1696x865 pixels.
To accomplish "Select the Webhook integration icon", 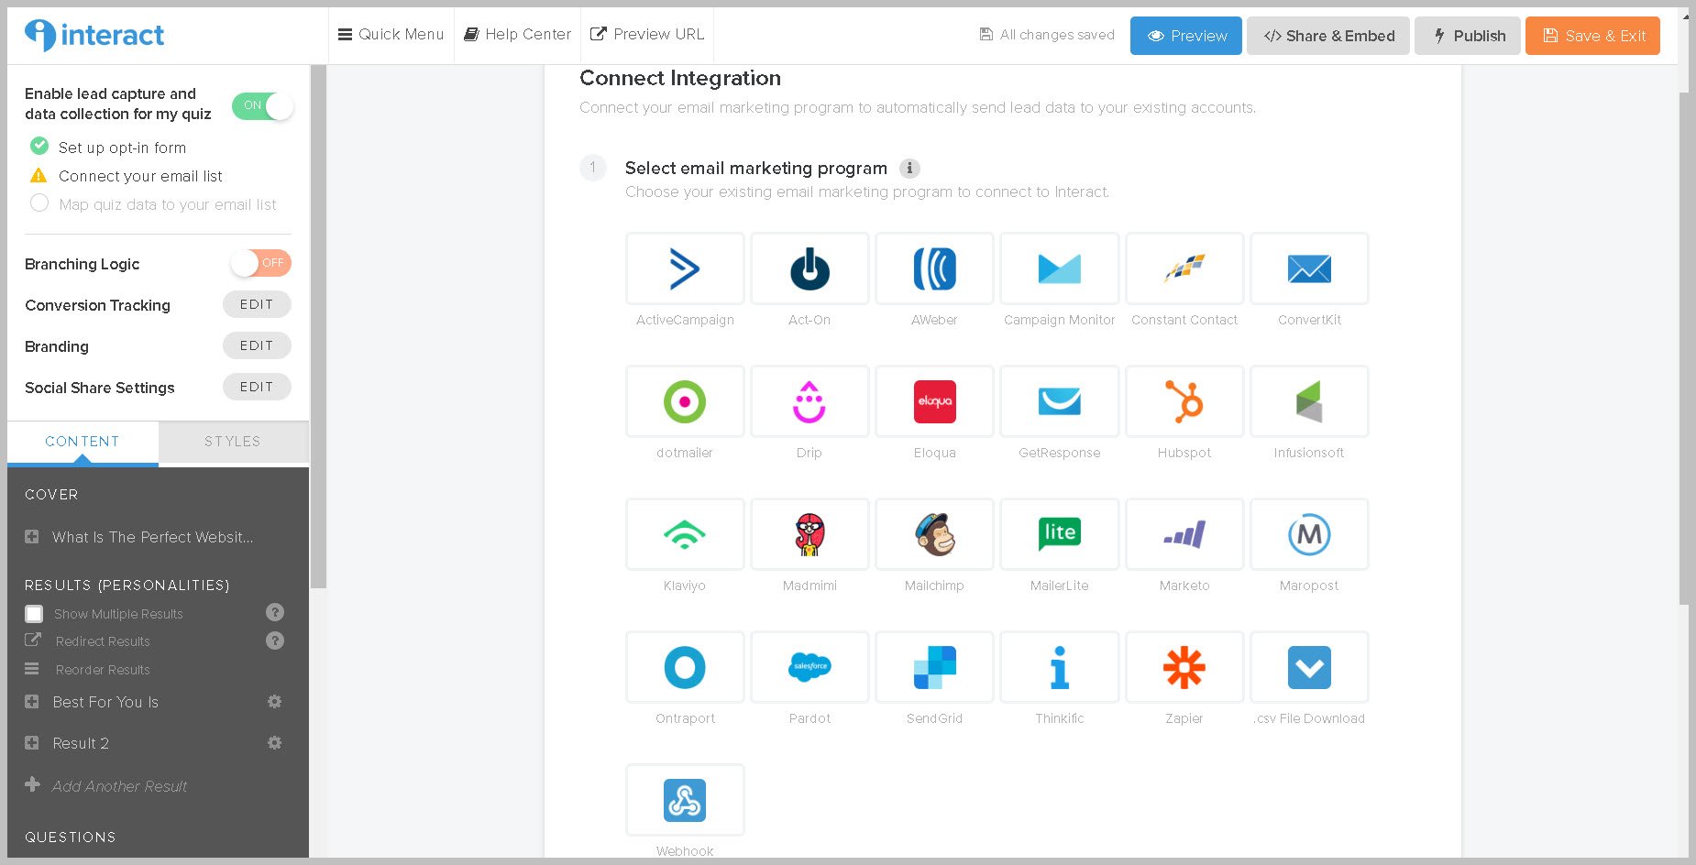I will pyautogui.click(x=685, y=800).
